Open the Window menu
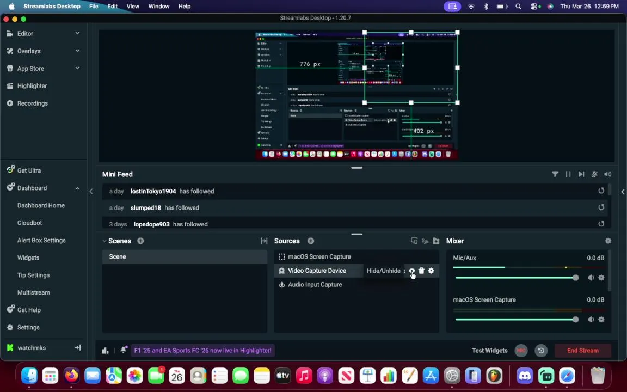627x392 pixels. pyautogui.click(x=159, y=7)
